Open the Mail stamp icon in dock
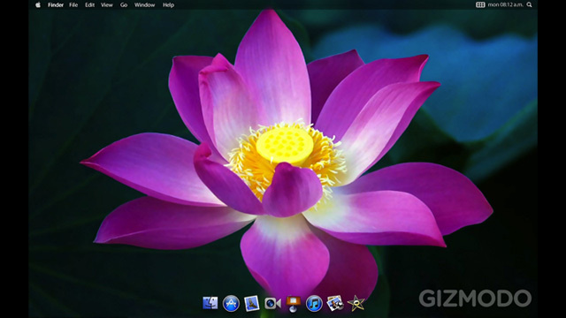This screenshot has width=566, height=318. point(251,303)
